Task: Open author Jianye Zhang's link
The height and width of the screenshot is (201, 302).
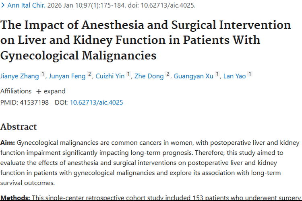Action: pyautogui.click(x=20, y=76)
